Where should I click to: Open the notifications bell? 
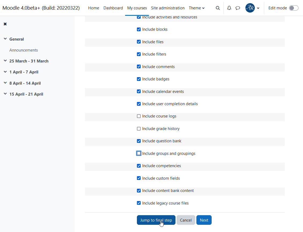tap(229, 8)
